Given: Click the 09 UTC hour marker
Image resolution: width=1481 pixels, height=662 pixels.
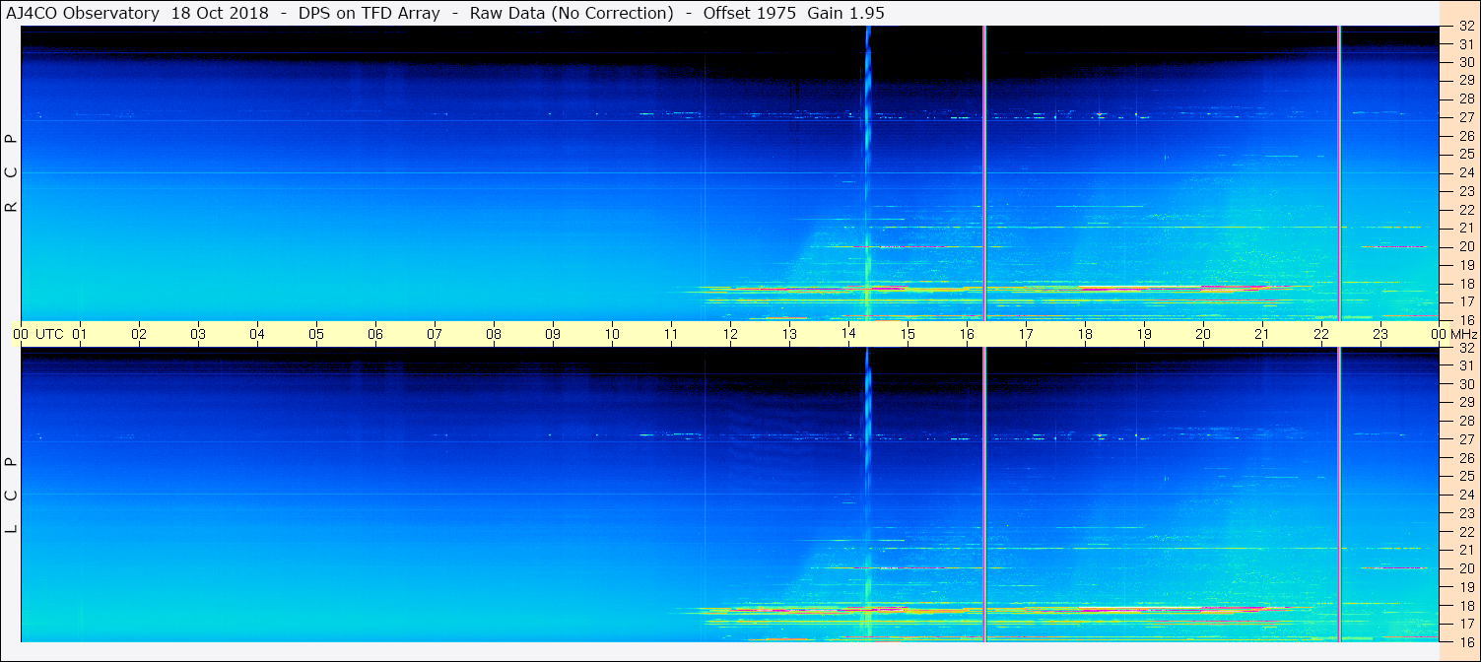Looking at the screenshot, I should click(x=553, y=334).
